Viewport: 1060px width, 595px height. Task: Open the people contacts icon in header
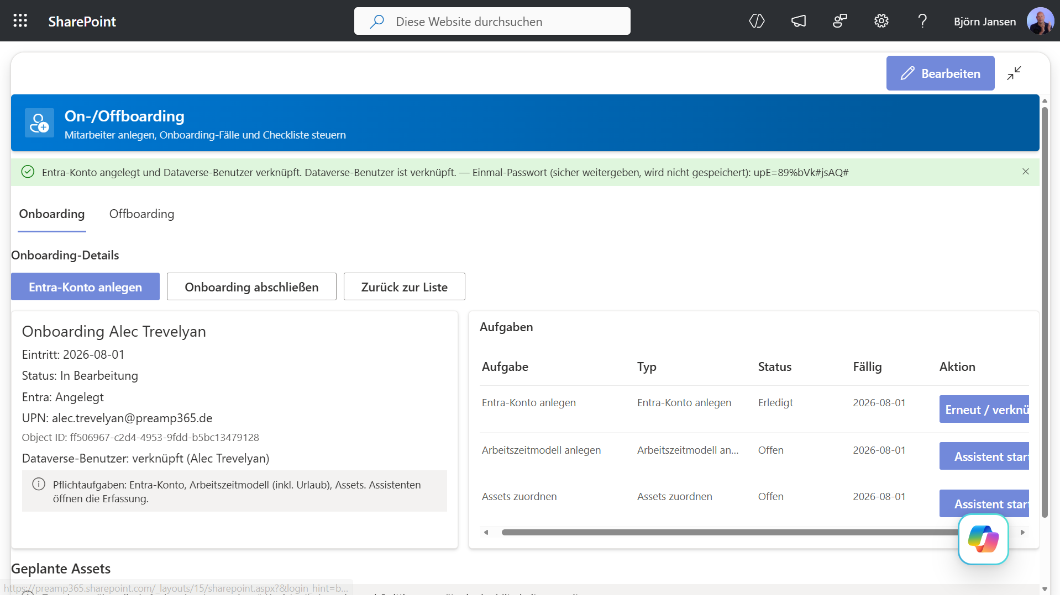[839, 21]
